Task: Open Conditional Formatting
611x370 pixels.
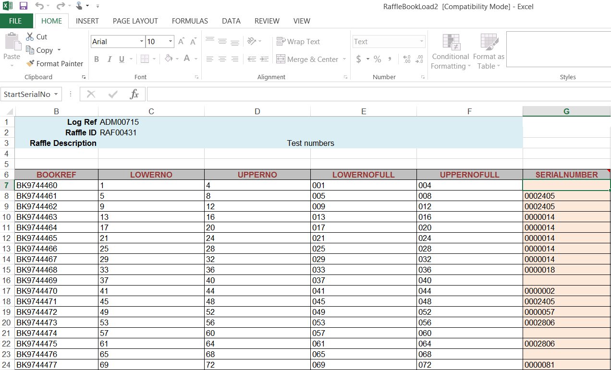Action: (x=451, y=52)
